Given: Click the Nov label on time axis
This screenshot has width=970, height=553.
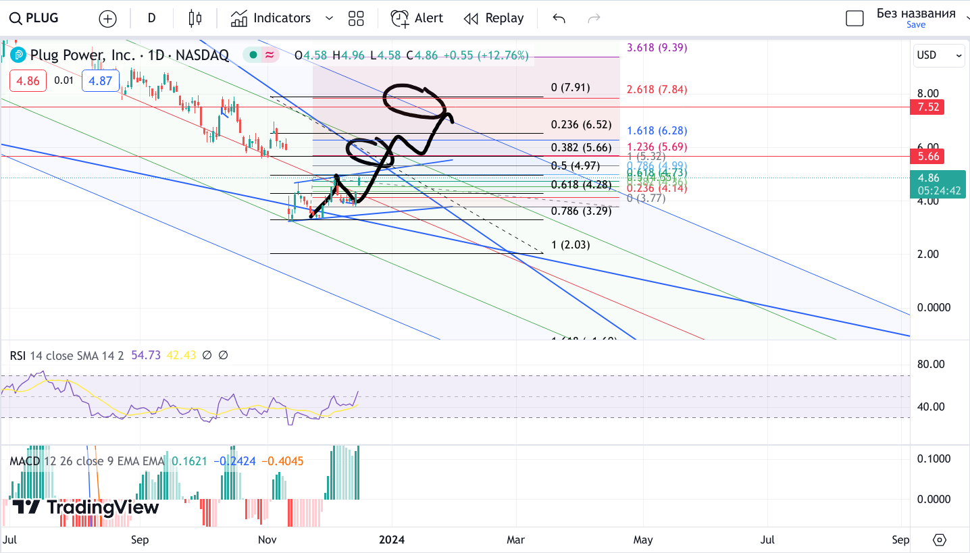Looking at the screenshot, I should point(267,539).
